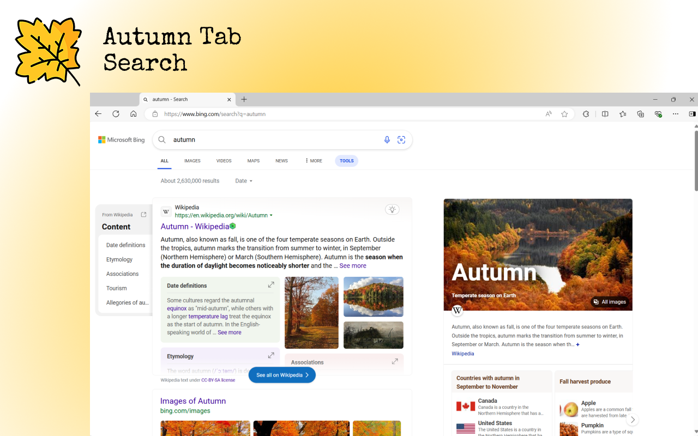Expand the Date definitions card via its arrow icon
The height and width of the screenshot is (436, 698).
point(271,284)
